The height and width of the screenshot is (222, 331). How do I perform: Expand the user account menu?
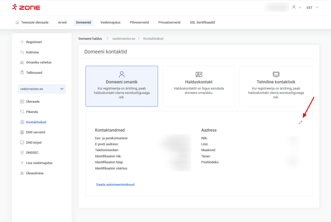296,7
